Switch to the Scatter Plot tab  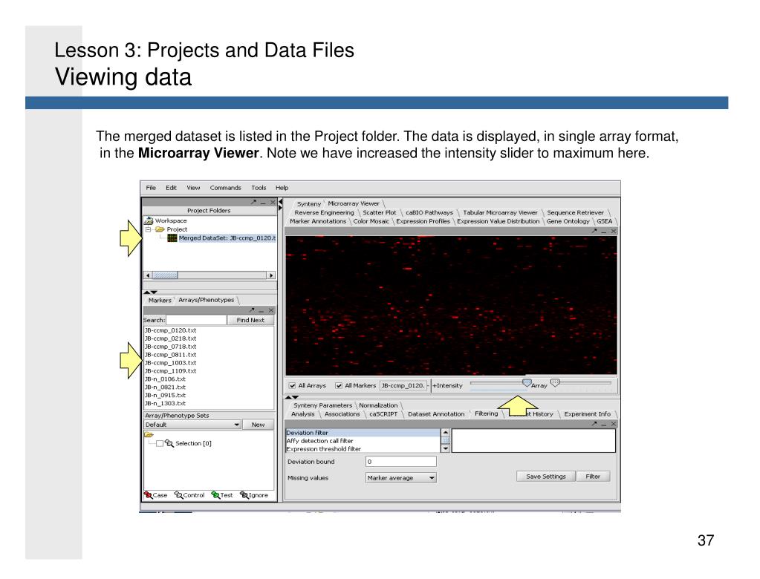[379, 212]
